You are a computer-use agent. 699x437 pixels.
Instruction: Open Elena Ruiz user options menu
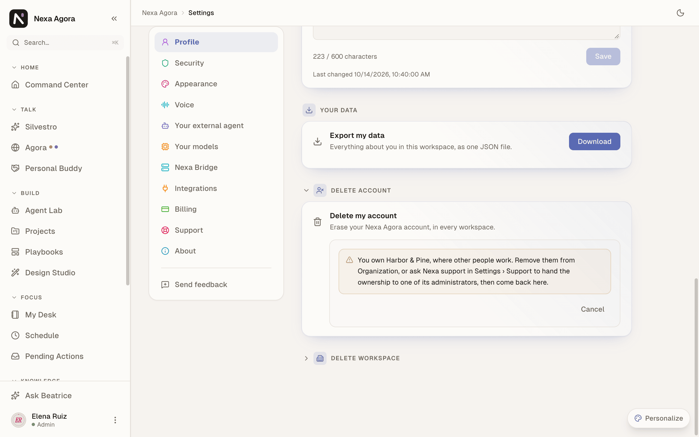115,420
